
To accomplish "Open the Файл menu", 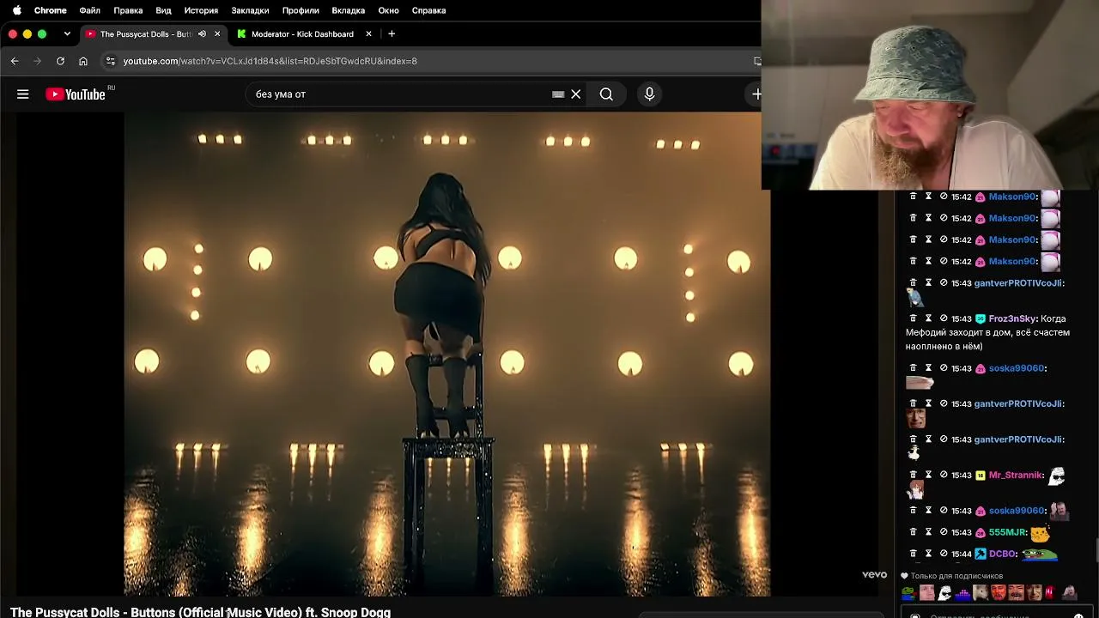I will [x=89, y=10].
